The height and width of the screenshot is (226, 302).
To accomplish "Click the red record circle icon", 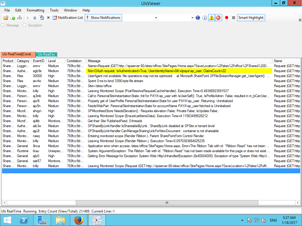I will click(x=227, y=18).
